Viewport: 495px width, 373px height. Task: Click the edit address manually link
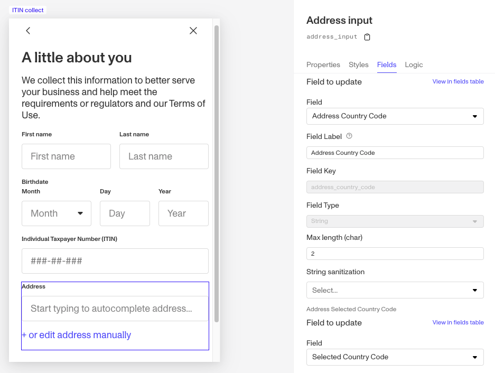tap(76, 335)
